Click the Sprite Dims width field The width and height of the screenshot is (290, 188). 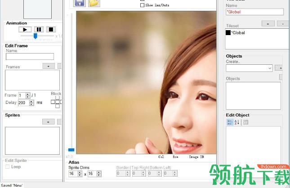click(x=73, y=174)
